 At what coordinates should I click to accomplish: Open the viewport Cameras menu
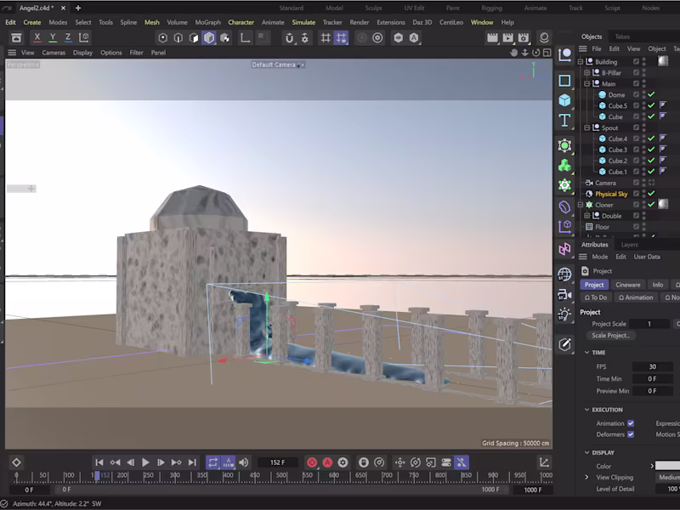pos(54,53)
